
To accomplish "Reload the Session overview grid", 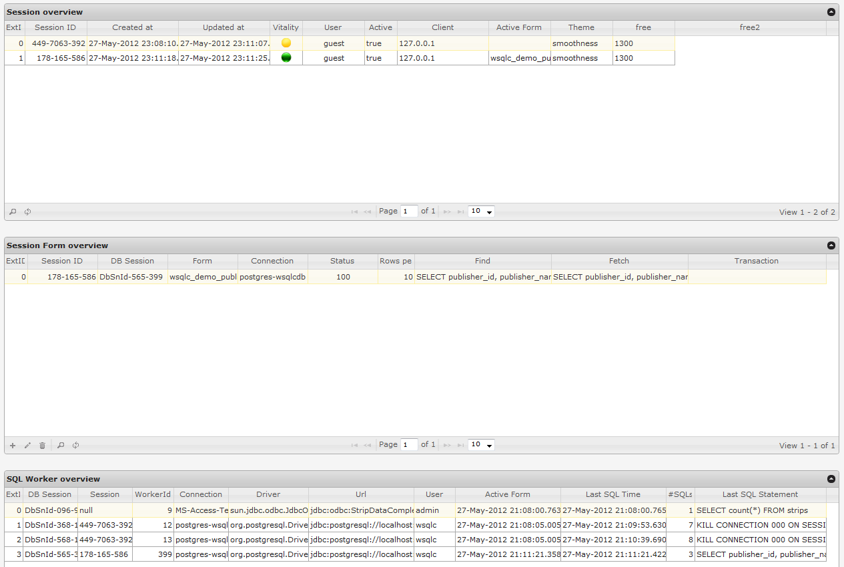I will [x=27, y=211].
